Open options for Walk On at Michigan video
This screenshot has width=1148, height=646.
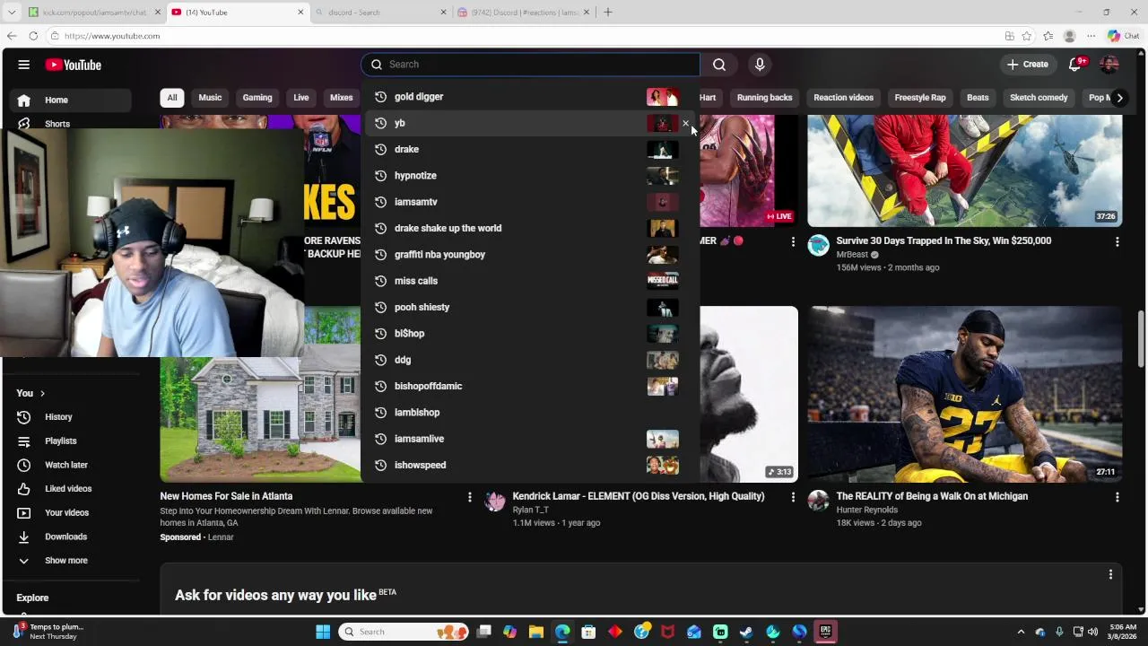[1117, 496]
